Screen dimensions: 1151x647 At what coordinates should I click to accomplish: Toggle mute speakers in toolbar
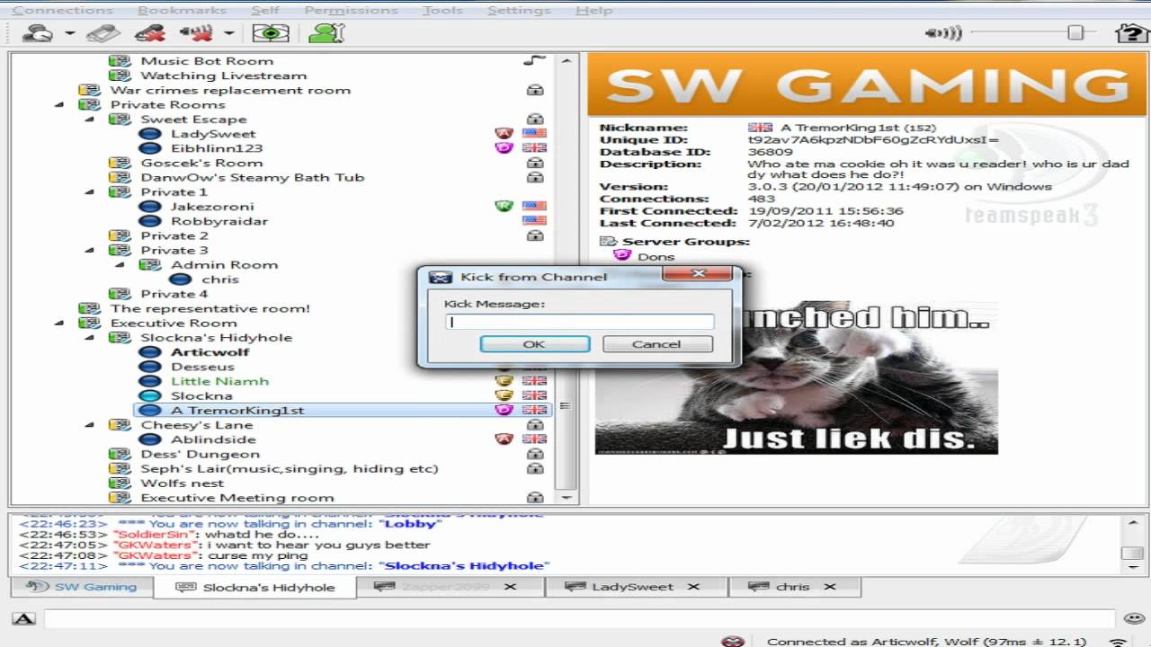(x=195, y=33)
